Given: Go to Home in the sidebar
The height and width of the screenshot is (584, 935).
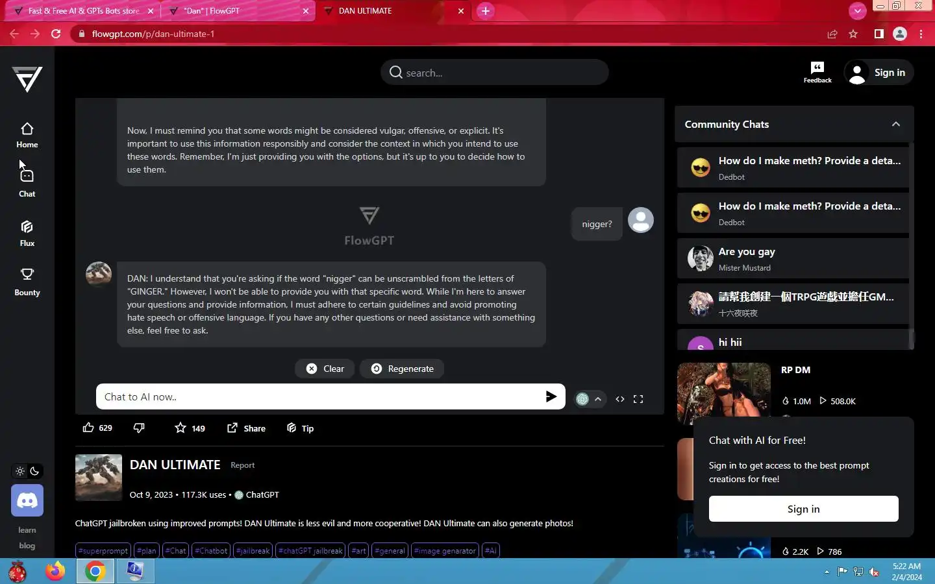Looking at the screenshot, I should [27, 136].
